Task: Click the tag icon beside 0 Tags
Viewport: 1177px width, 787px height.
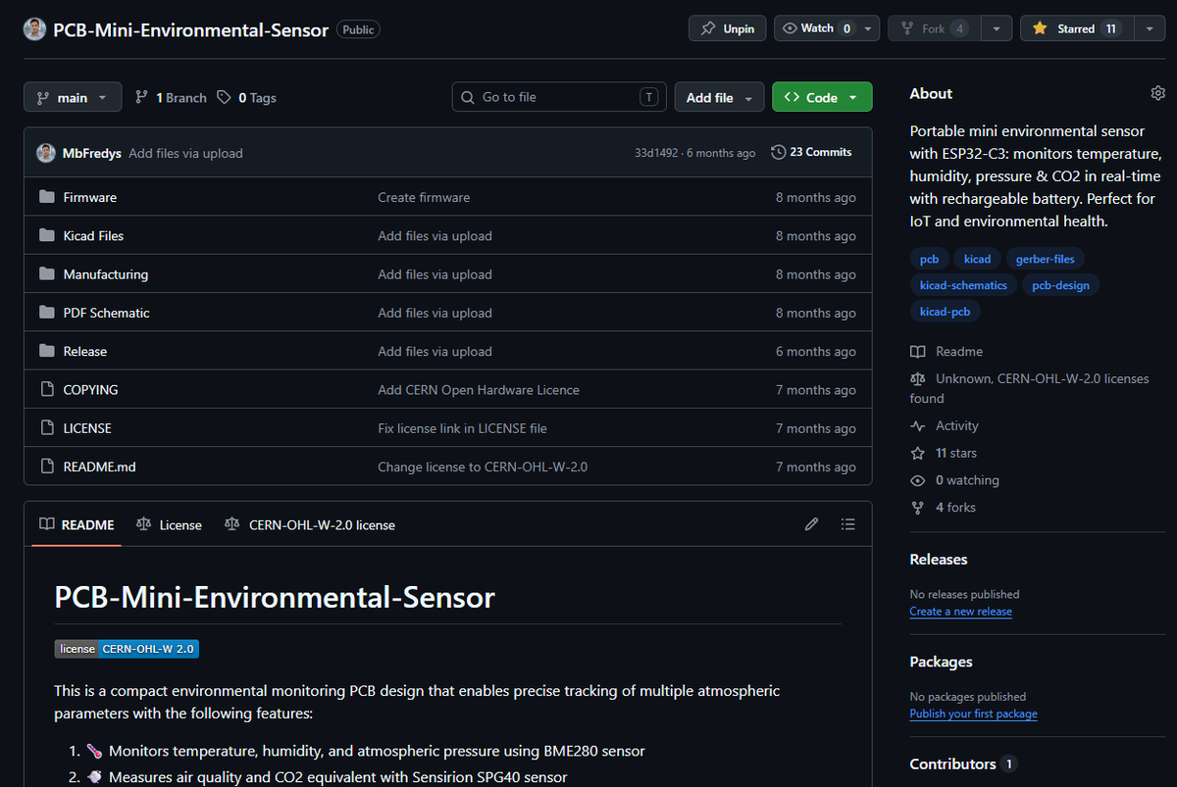Action: 225,97
